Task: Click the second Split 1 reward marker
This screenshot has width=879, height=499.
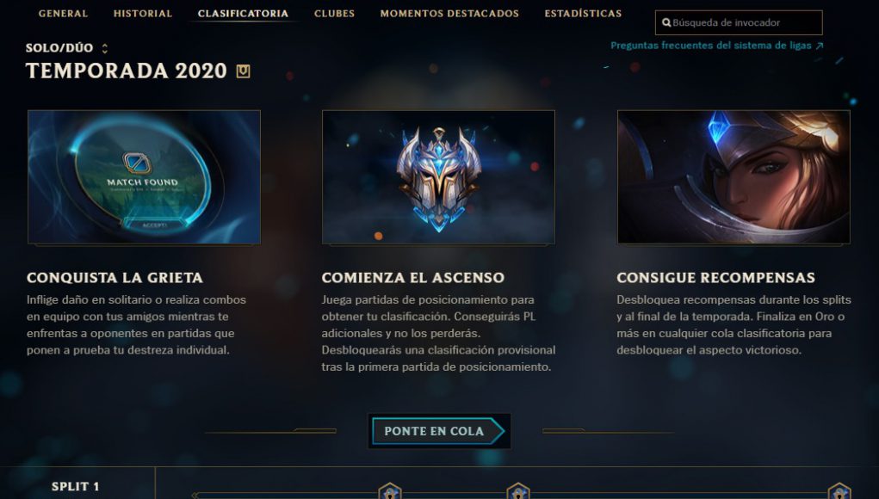Action: coord(518,491)
